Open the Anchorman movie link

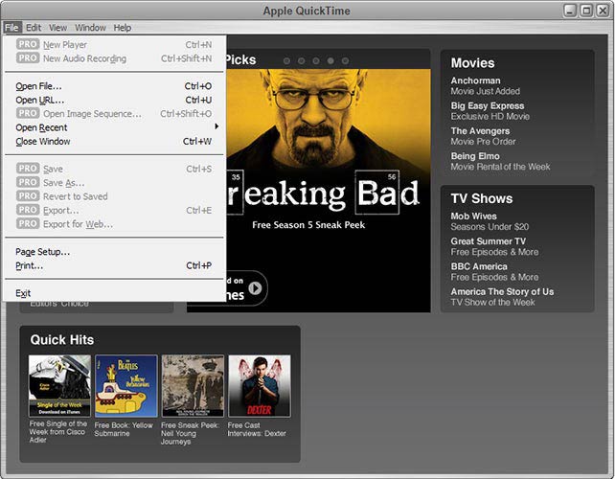(x=476, y=80)
